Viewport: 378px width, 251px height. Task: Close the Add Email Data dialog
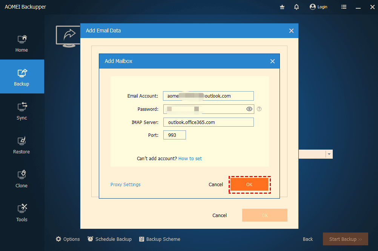(291, 31)
